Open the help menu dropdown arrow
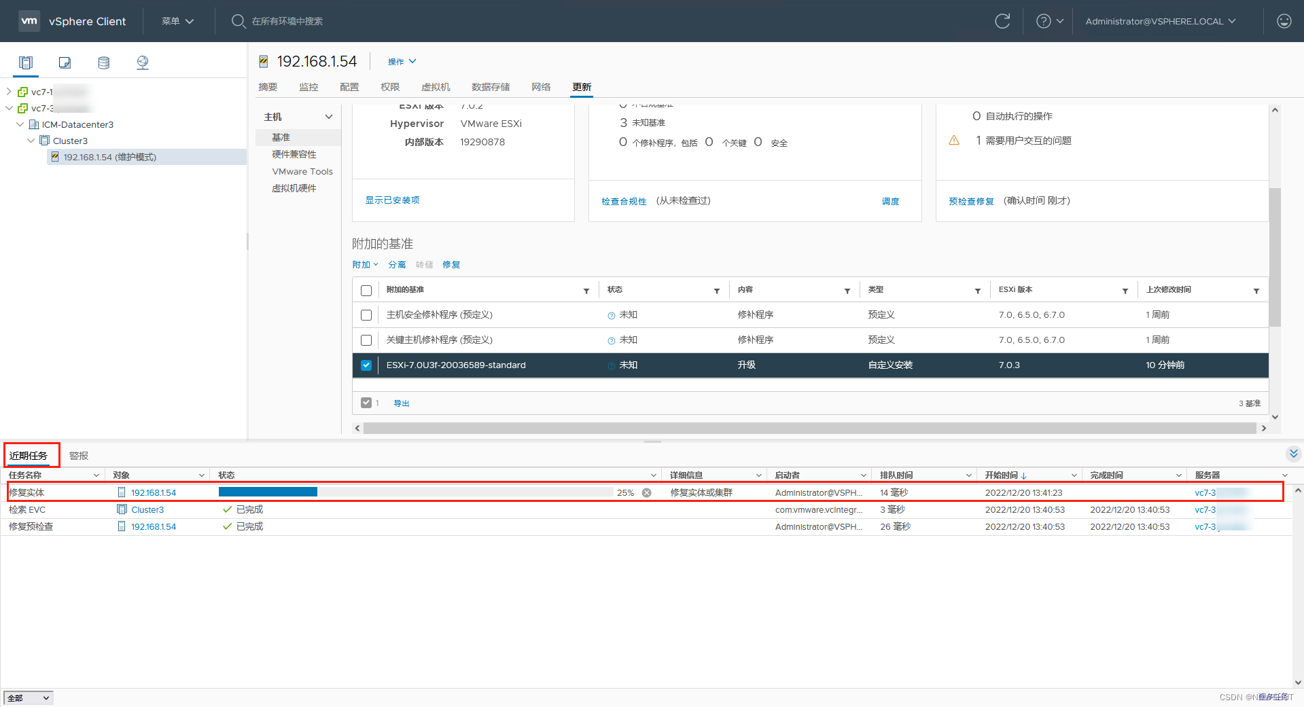1304x707 pixels. coord(1059,21)
